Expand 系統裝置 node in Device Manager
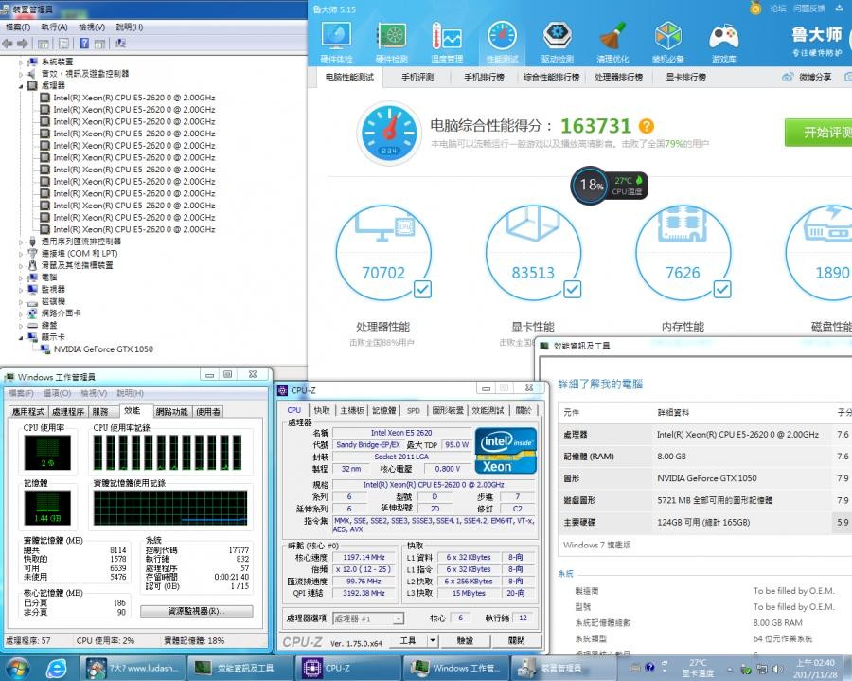The image size is (852, 681). point(21,62)
